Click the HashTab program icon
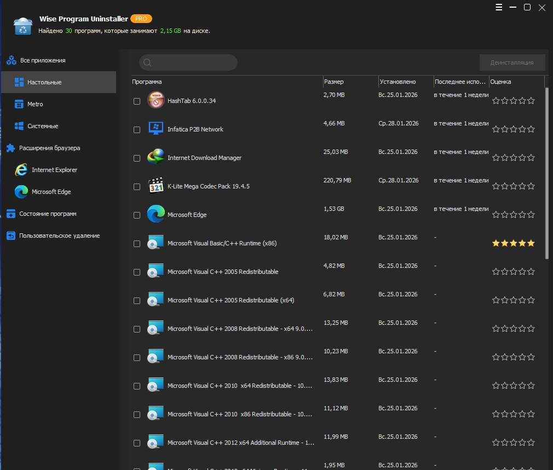Image resolution: width=553 pixels, height=470 pixels. point(155,100)
